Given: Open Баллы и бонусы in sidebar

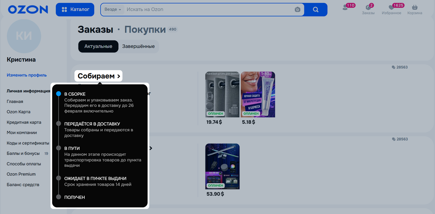Looking at the screenshot, I should tap(23, 154).
